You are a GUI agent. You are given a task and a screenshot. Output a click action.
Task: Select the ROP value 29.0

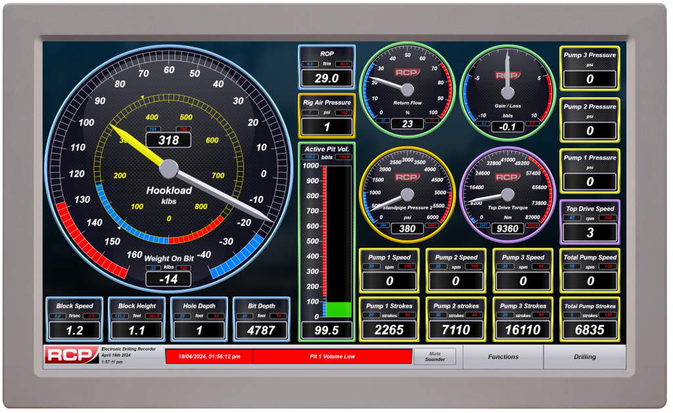pyautogui.click(x=327, y=78)
